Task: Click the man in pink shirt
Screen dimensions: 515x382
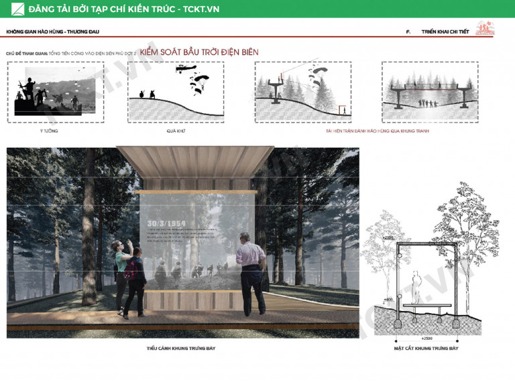Action: point(251,274)
